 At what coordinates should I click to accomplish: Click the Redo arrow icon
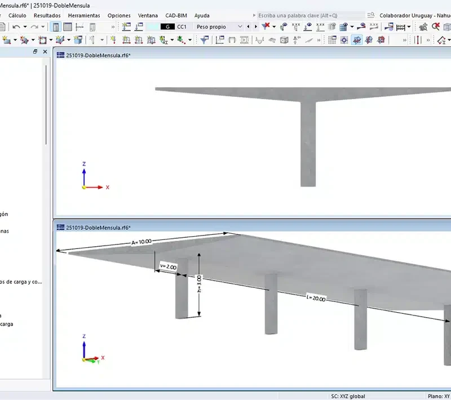pos(34,27)
